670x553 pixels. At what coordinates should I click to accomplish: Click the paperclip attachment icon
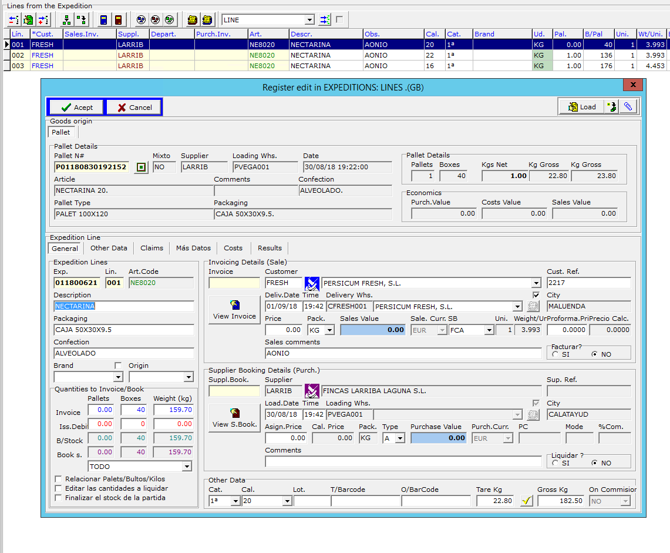pos(628,107)
